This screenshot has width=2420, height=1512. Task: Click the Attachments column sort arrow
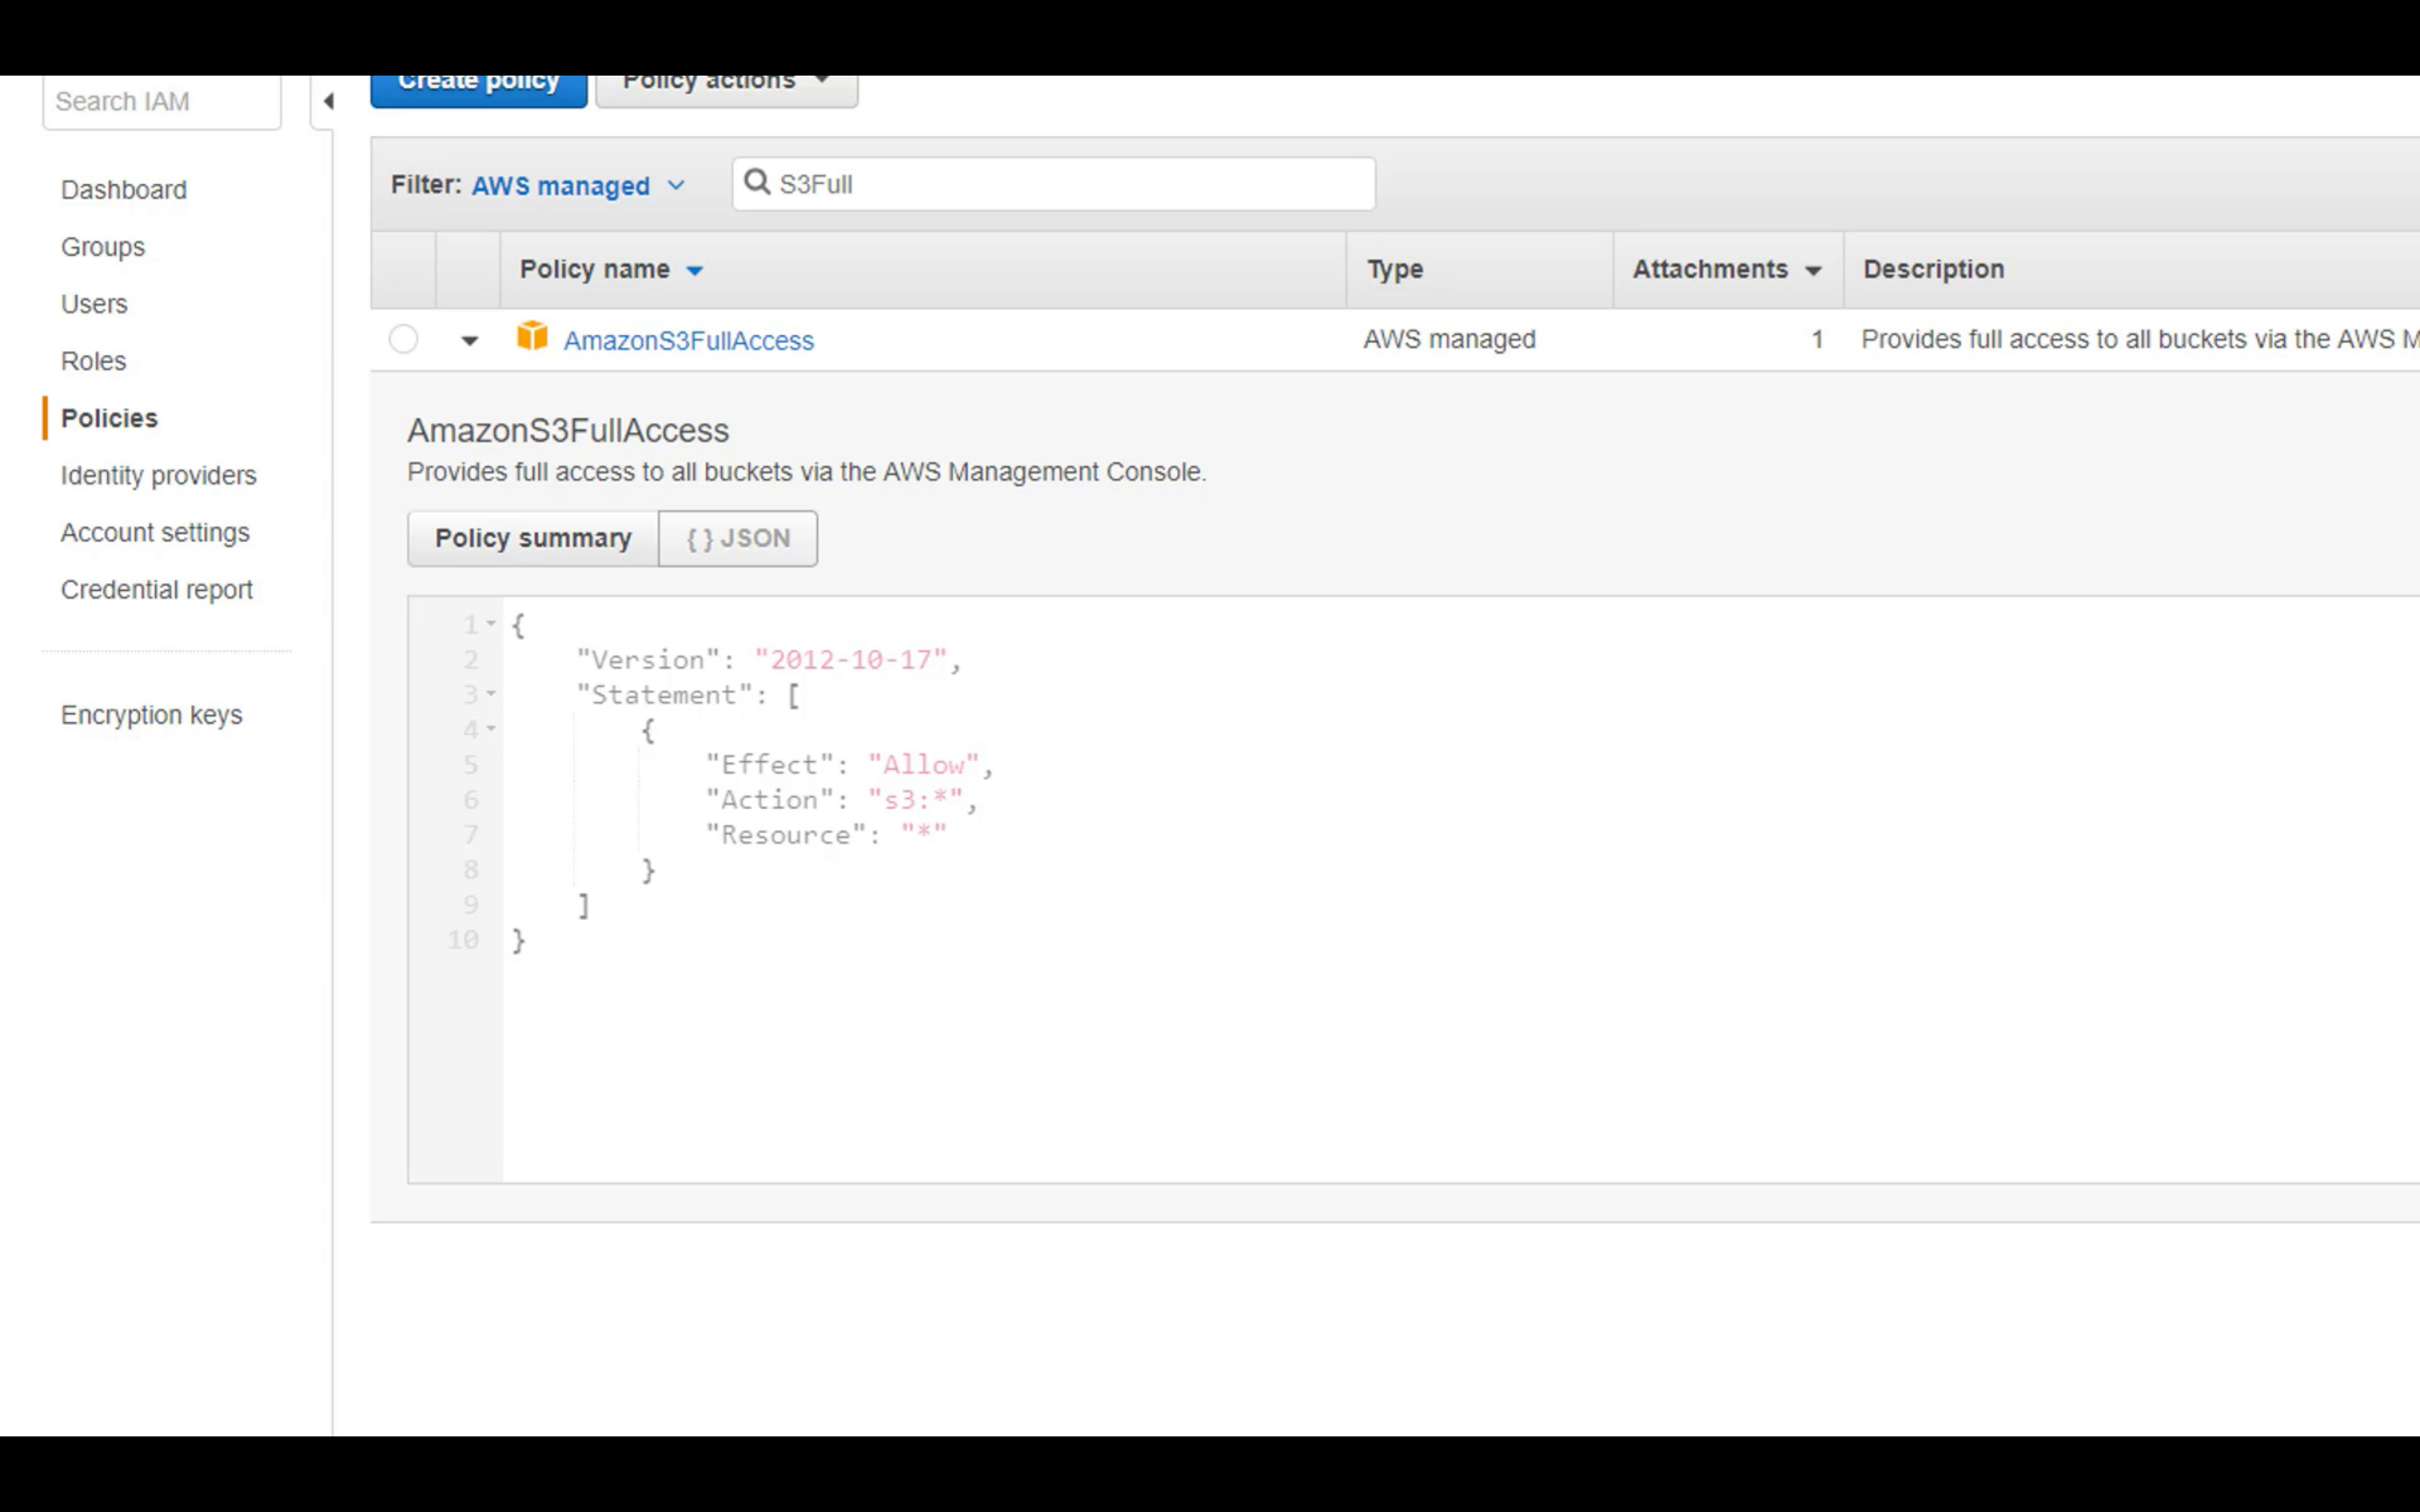tap(1813, 270)
